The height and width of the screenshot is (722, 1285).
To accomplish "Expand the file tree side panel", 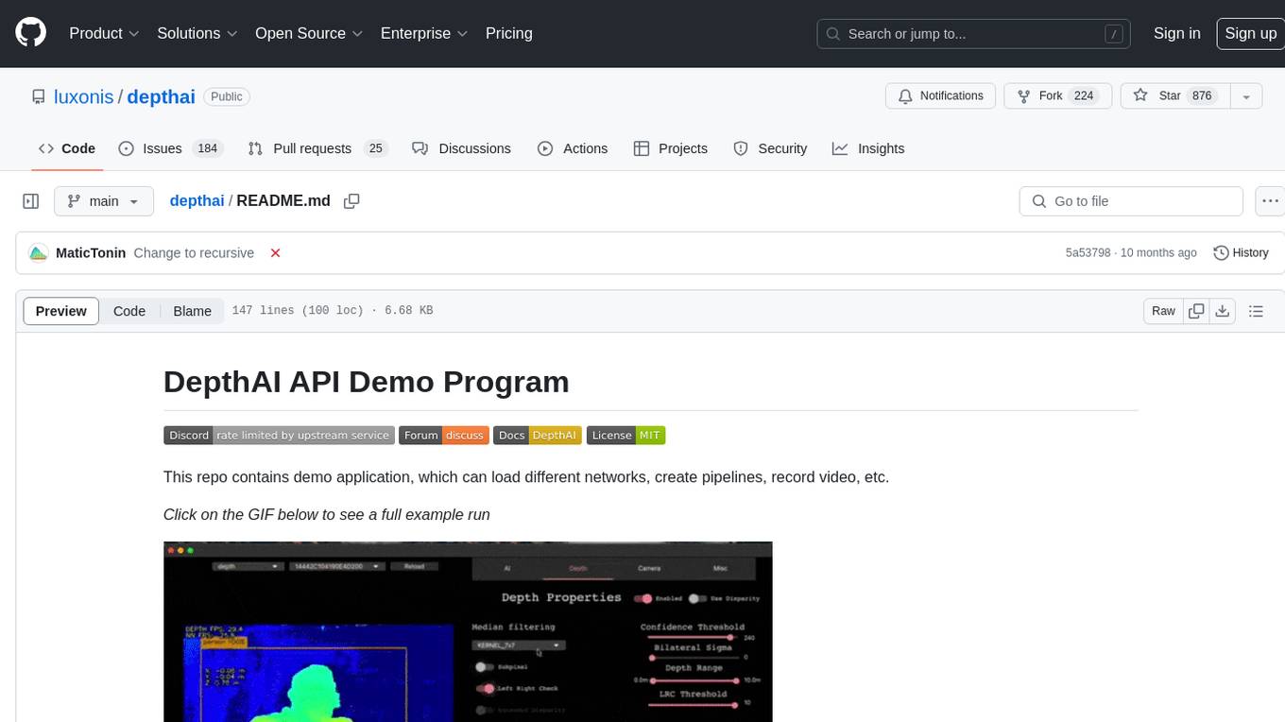I will click(x=30, y=201).
